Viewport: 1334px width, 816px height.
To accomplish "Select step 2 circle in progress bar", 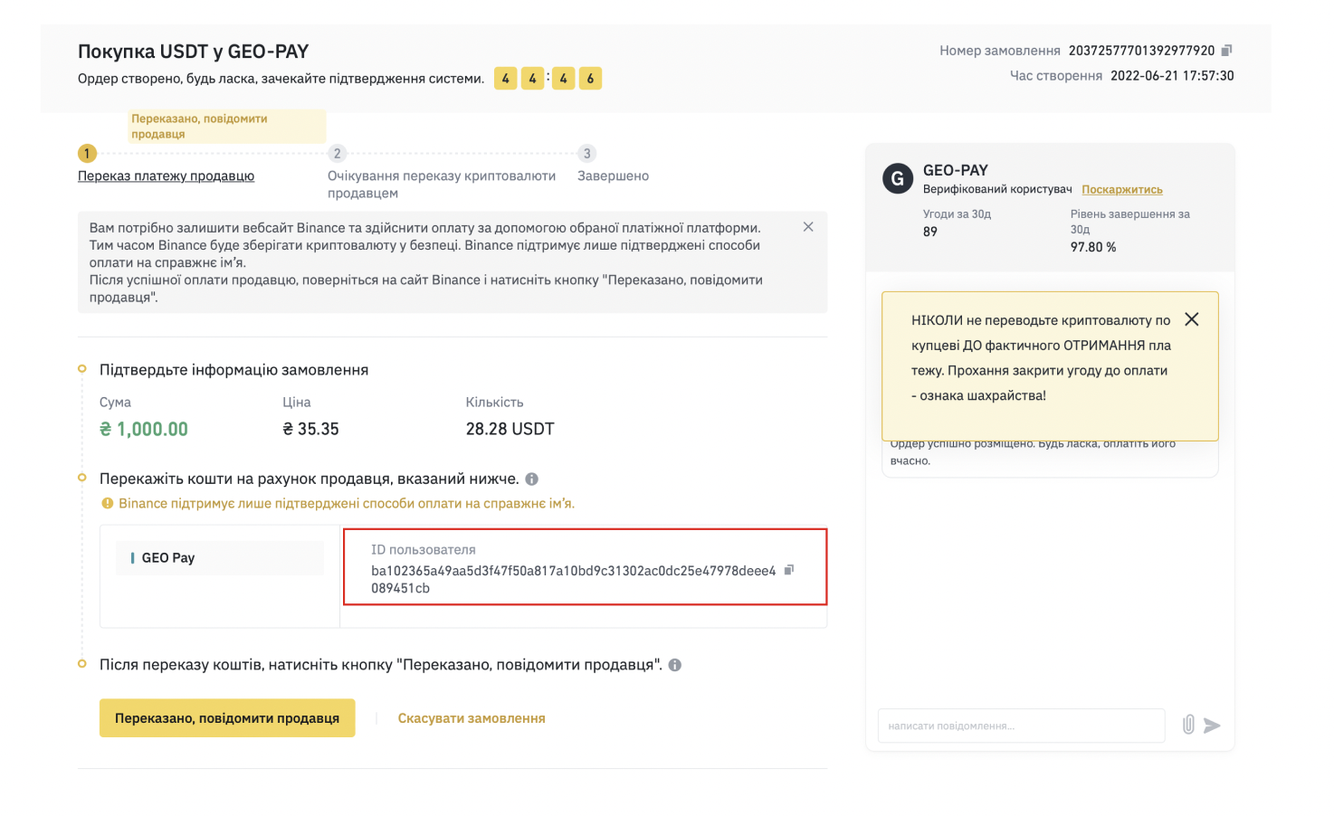I will [338, 154].
